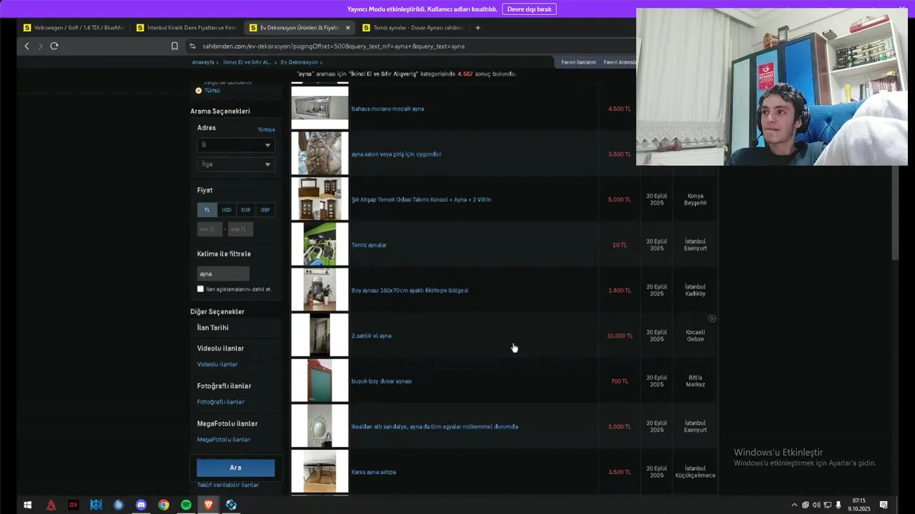The width and height of the screenshot is (915, 514).
Task: Open network status tray icon
Action: (827, 505)
